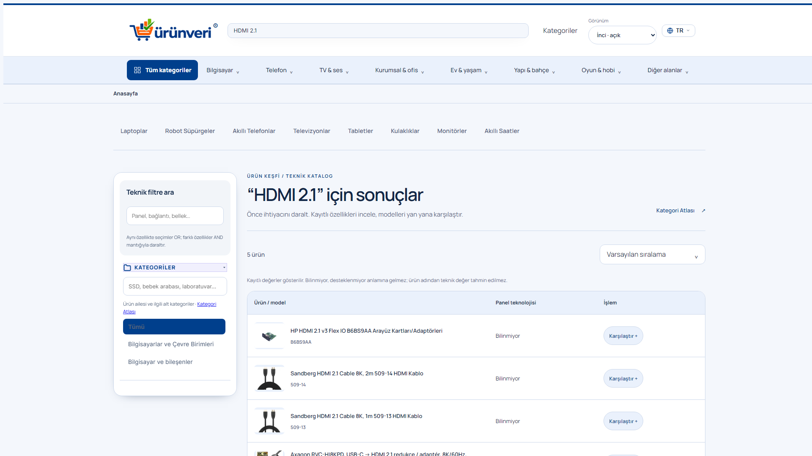Viewport: 812px width, 456px height.
Task: Click the arrow icon next to Kategori Atlası
Action: (703, 211)
